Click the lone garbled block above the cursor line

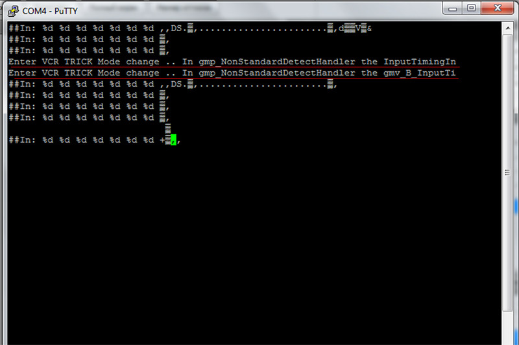point(168,128)
